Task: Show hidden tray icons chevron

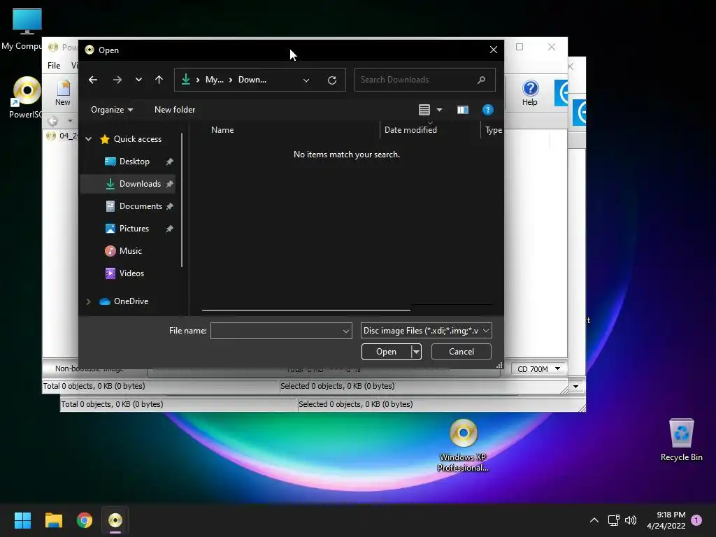Action: [594, 520]
